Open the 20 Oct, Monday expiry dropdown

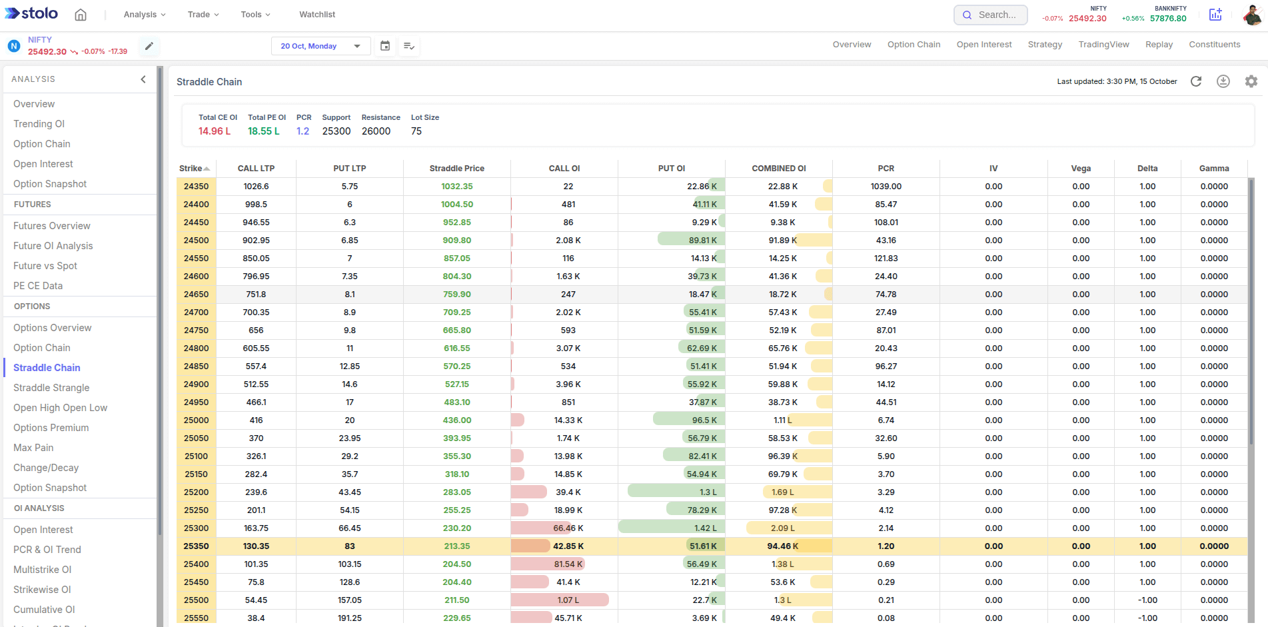tap(320, 46)
